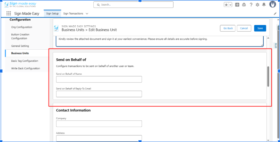Image resolution: width=280 pixels, height=142 pixels.
Task: View the Notifications bell icon
Action: pos(264,5)
